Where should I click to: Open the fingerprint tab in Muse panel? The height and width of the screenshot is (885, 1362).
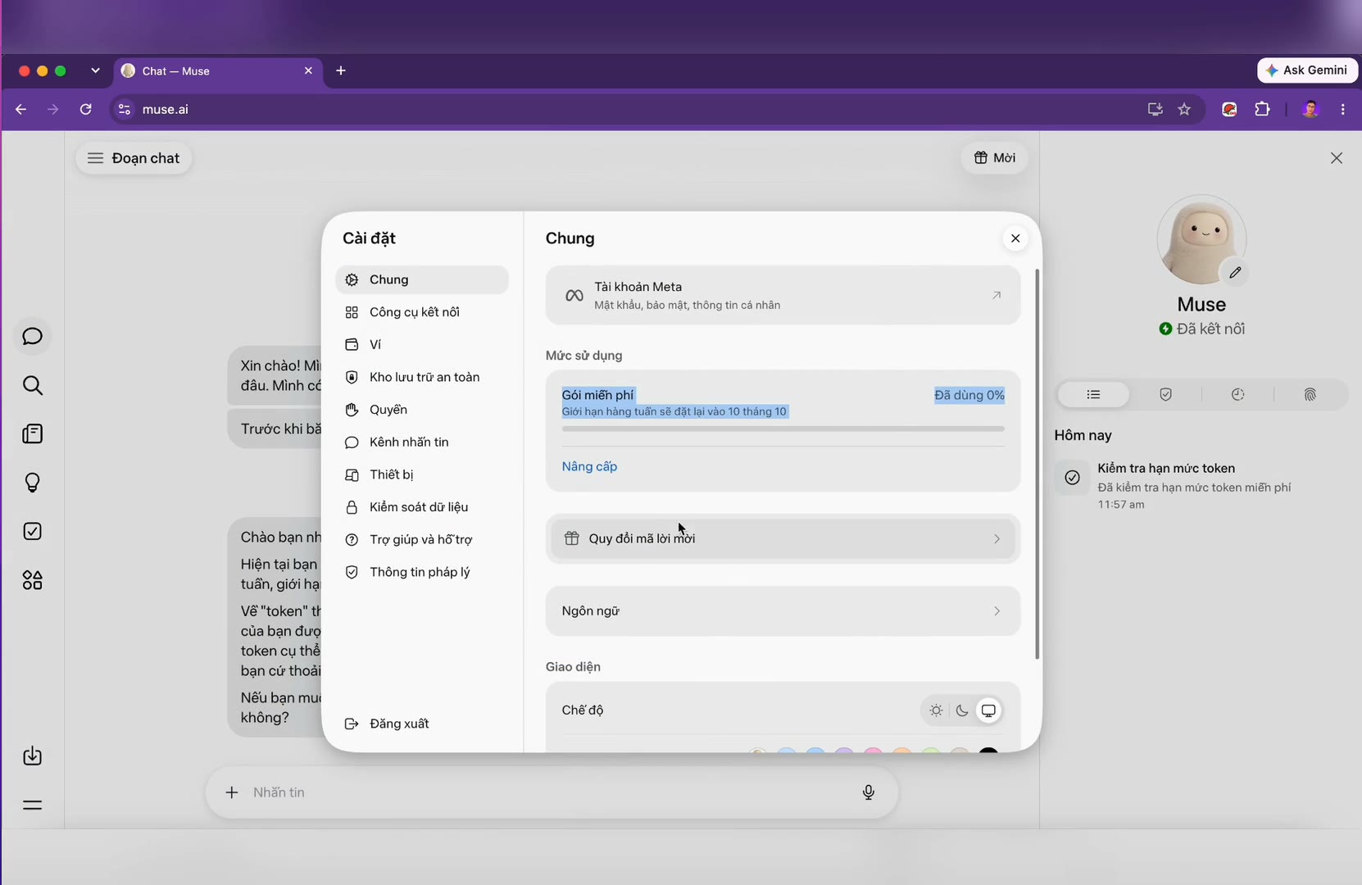[x=1310, y=395]
